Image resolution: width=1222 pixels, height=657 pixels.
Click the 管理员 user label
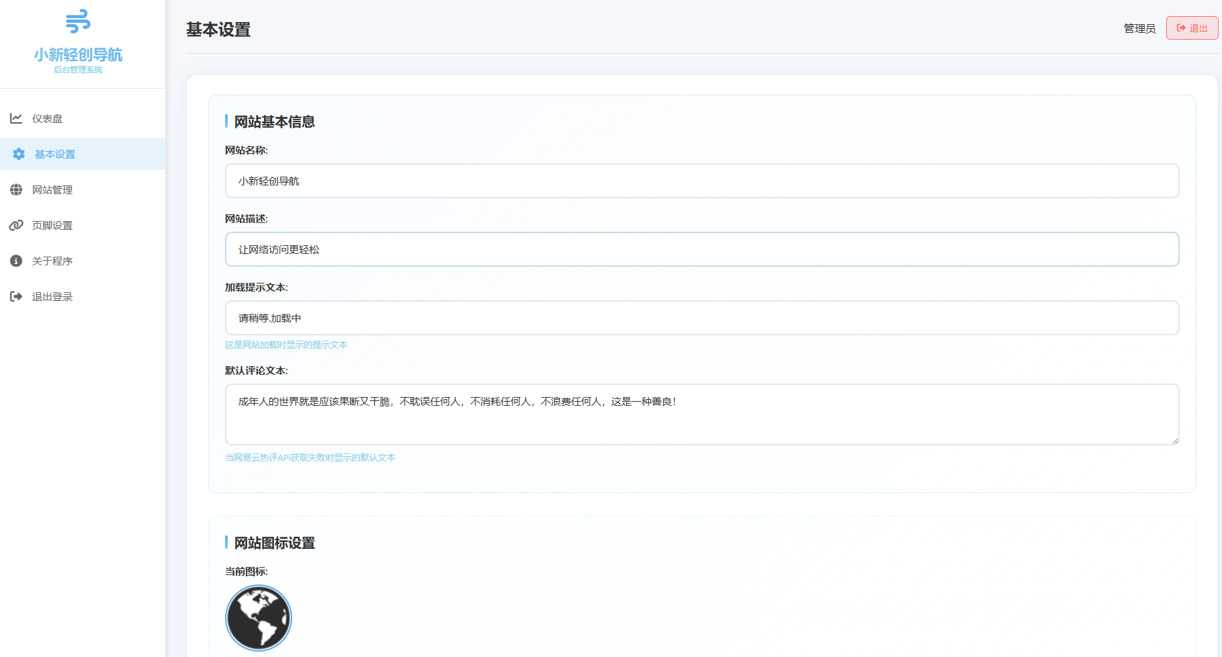tap(1139, 28)
